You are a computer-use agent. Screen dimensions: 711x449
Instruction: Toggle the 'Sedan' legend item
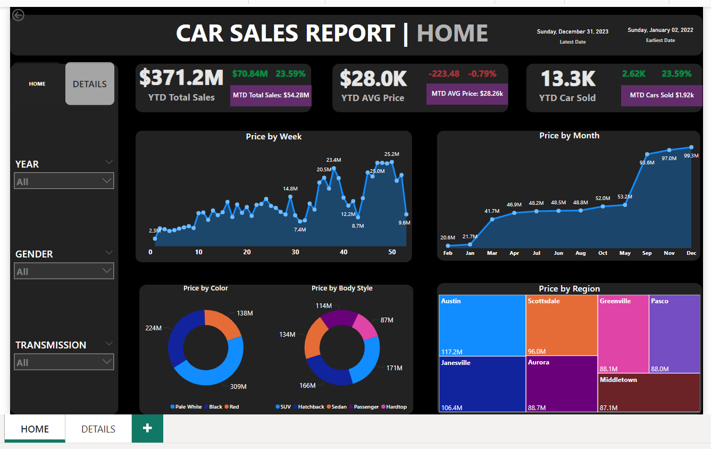[x=340, y=406]
